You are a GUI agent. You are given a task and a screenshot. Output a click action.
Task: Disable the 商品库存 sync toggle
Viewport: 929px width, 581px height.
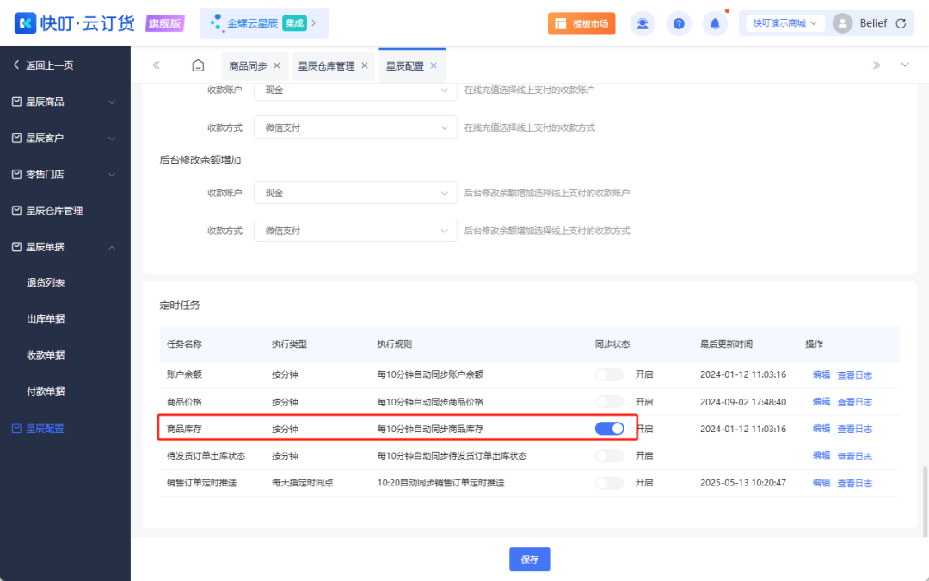pos(609,429)
